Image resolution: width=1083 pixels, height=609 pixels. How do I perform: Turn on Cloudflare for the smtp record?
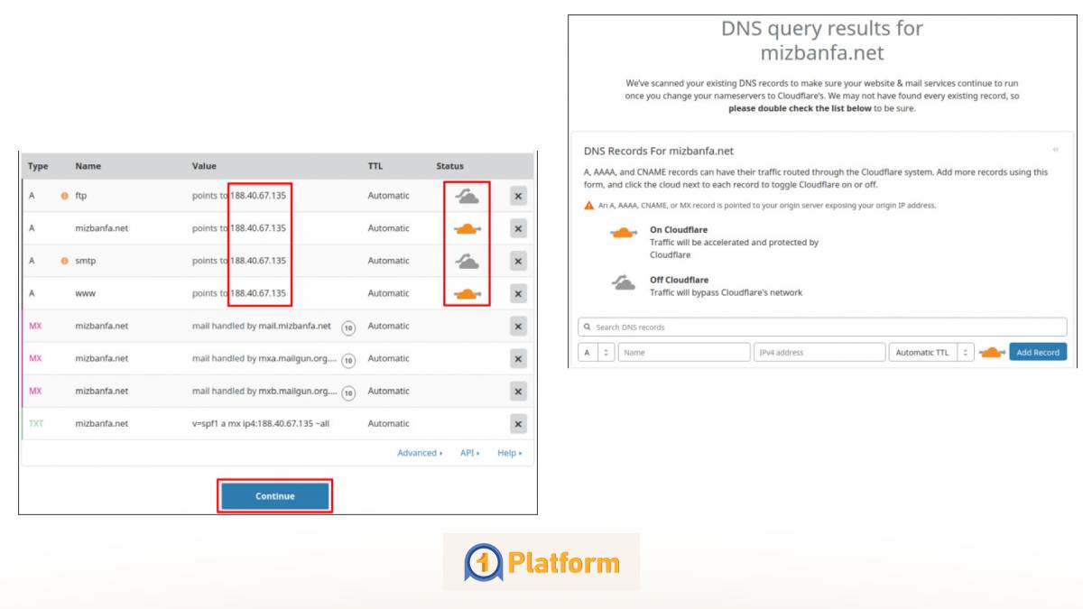[x=467, y=261]
